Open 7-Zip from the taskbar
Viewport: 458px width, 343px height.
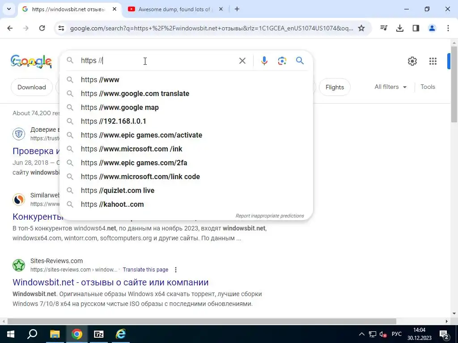tap(99, 334)
